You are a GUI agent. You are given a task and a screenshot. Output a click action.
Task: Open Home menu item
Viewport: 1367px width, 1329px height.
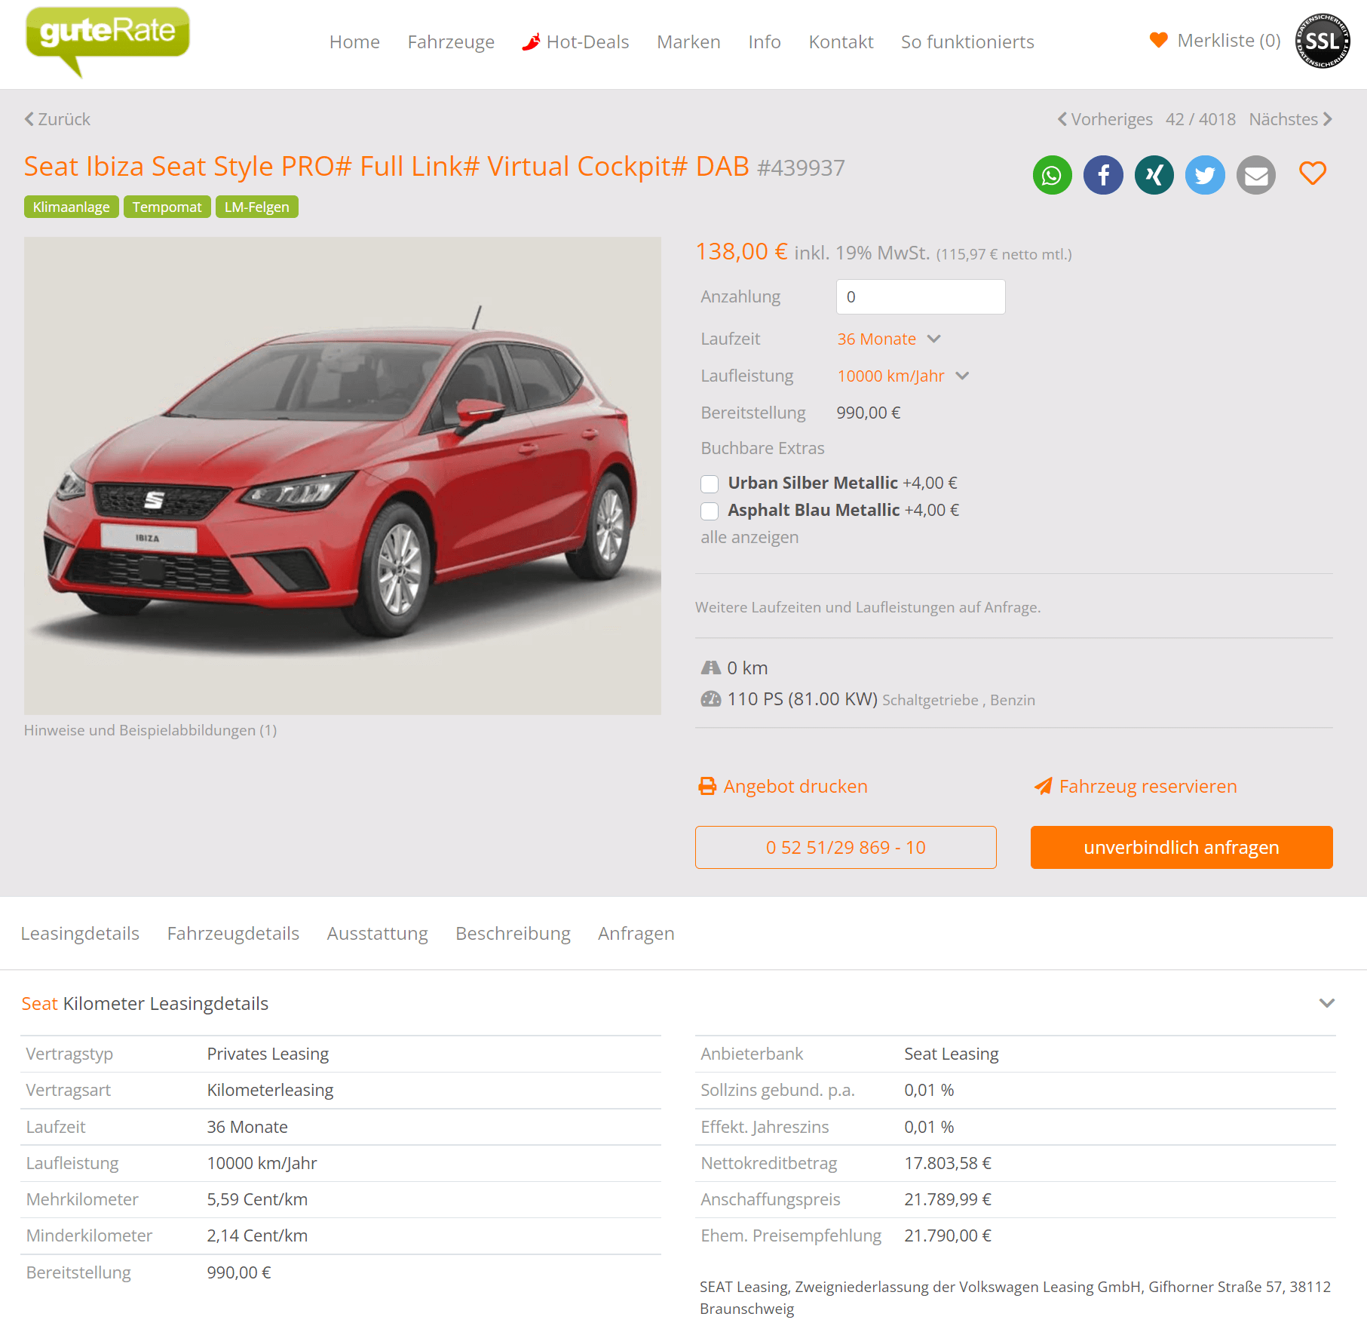[354, 42]
